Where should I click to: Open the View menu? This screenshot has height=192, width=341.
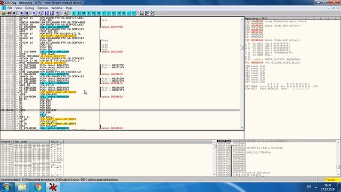19,8
